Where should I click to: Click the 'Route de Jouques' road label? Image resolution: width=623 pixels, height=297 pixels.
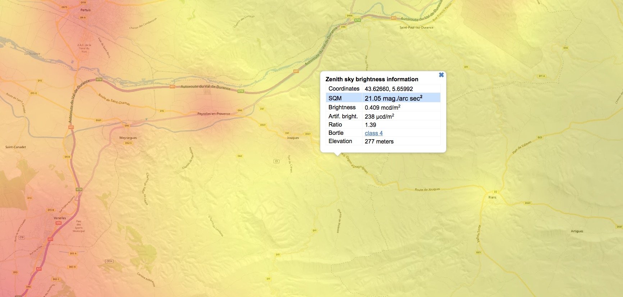tap(427, 189)
